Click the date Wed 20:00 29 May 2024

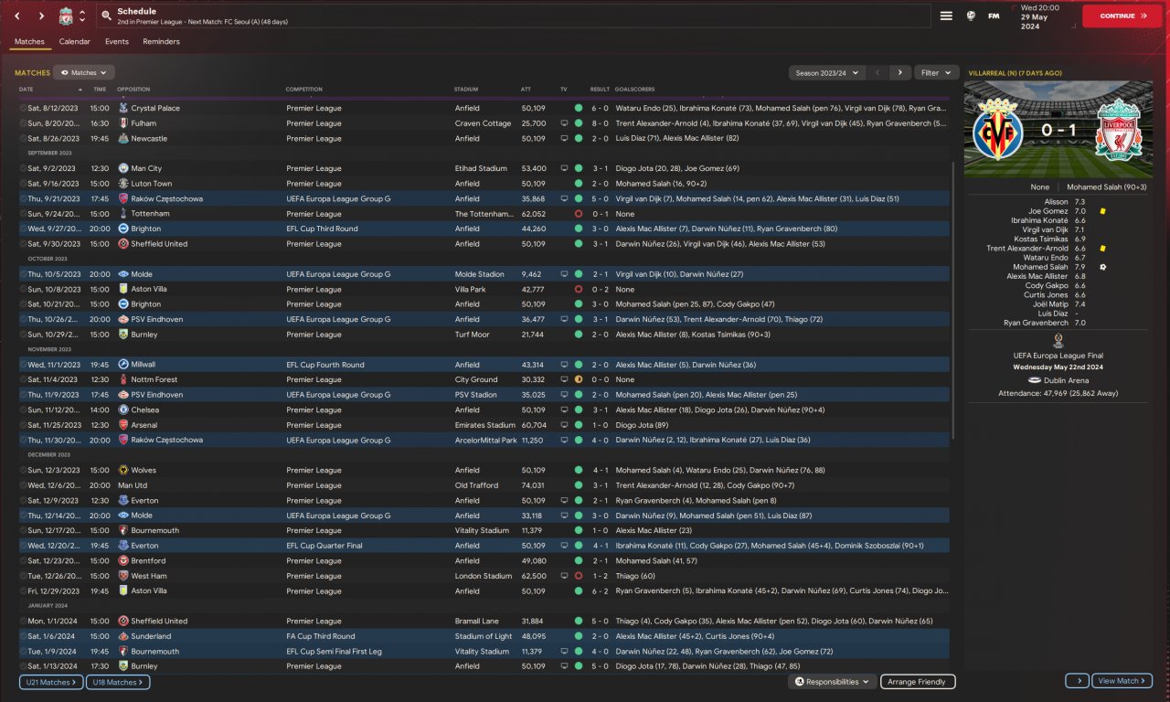(x=1041, y=16)
